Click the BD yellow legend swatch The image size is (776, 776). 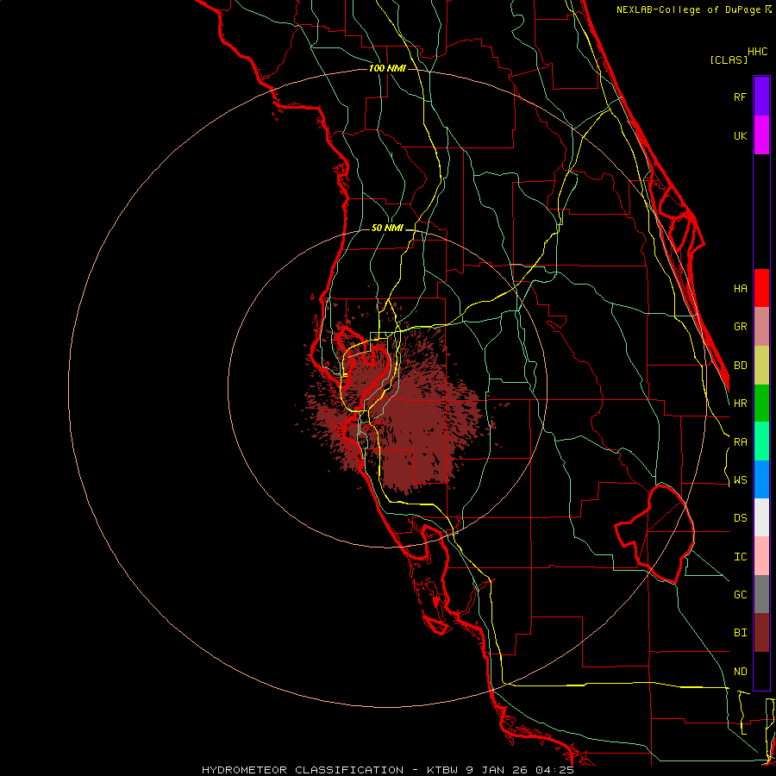click(761, 365)
